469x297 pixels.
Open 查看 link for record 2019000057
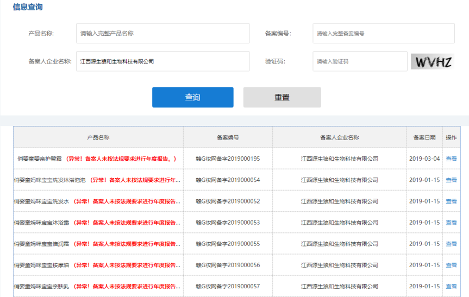451,286
